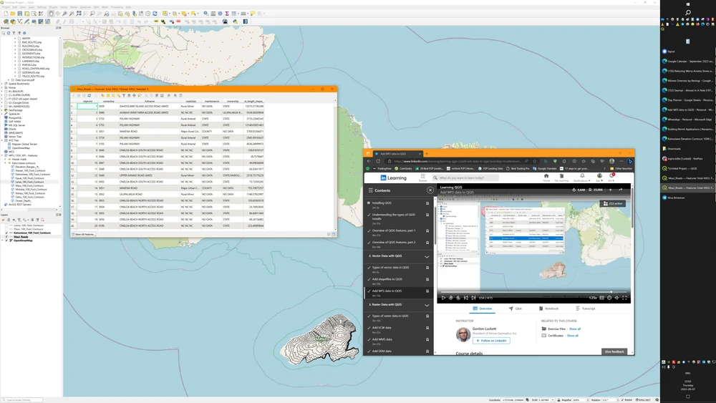Screen dimensions: 716x403
Task: Collapse the Vector Data with QGIS section
Action: tap(427, 256)
